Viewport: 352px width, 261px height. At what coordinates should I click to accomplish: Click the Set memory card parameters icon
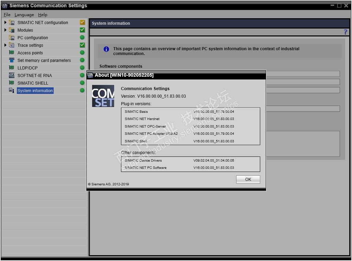(x=11, y=60)
